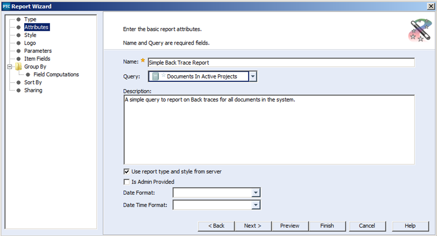Open the Date Format dropdown

pyautogui.click(x=255, y=193)
